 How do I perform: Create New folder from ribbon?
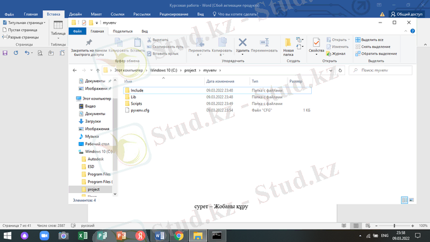pyautogui.click(x=288, y=47)
